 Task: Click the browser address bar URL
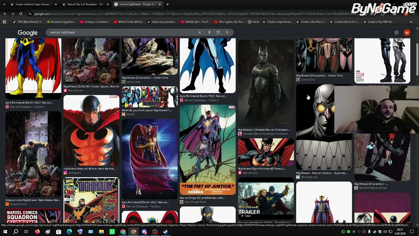click(196, 14)
